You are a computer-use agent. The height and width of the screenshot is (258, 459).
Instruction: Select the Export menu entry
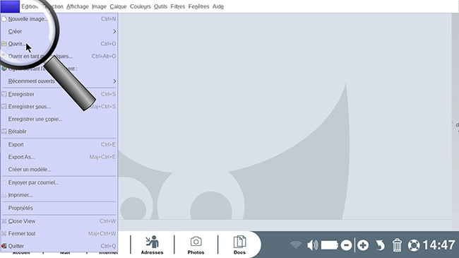click(59, 144)
